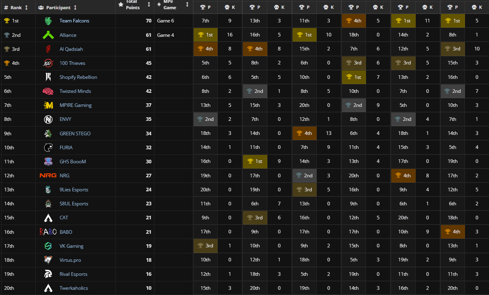The image size is (489, 295).
Task: Click NRG 2nd place cell
Action: click(304, 175)
